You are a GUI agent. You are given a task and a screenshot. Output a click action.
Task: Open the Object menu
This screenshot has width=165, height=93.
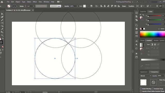coord(18,2)
